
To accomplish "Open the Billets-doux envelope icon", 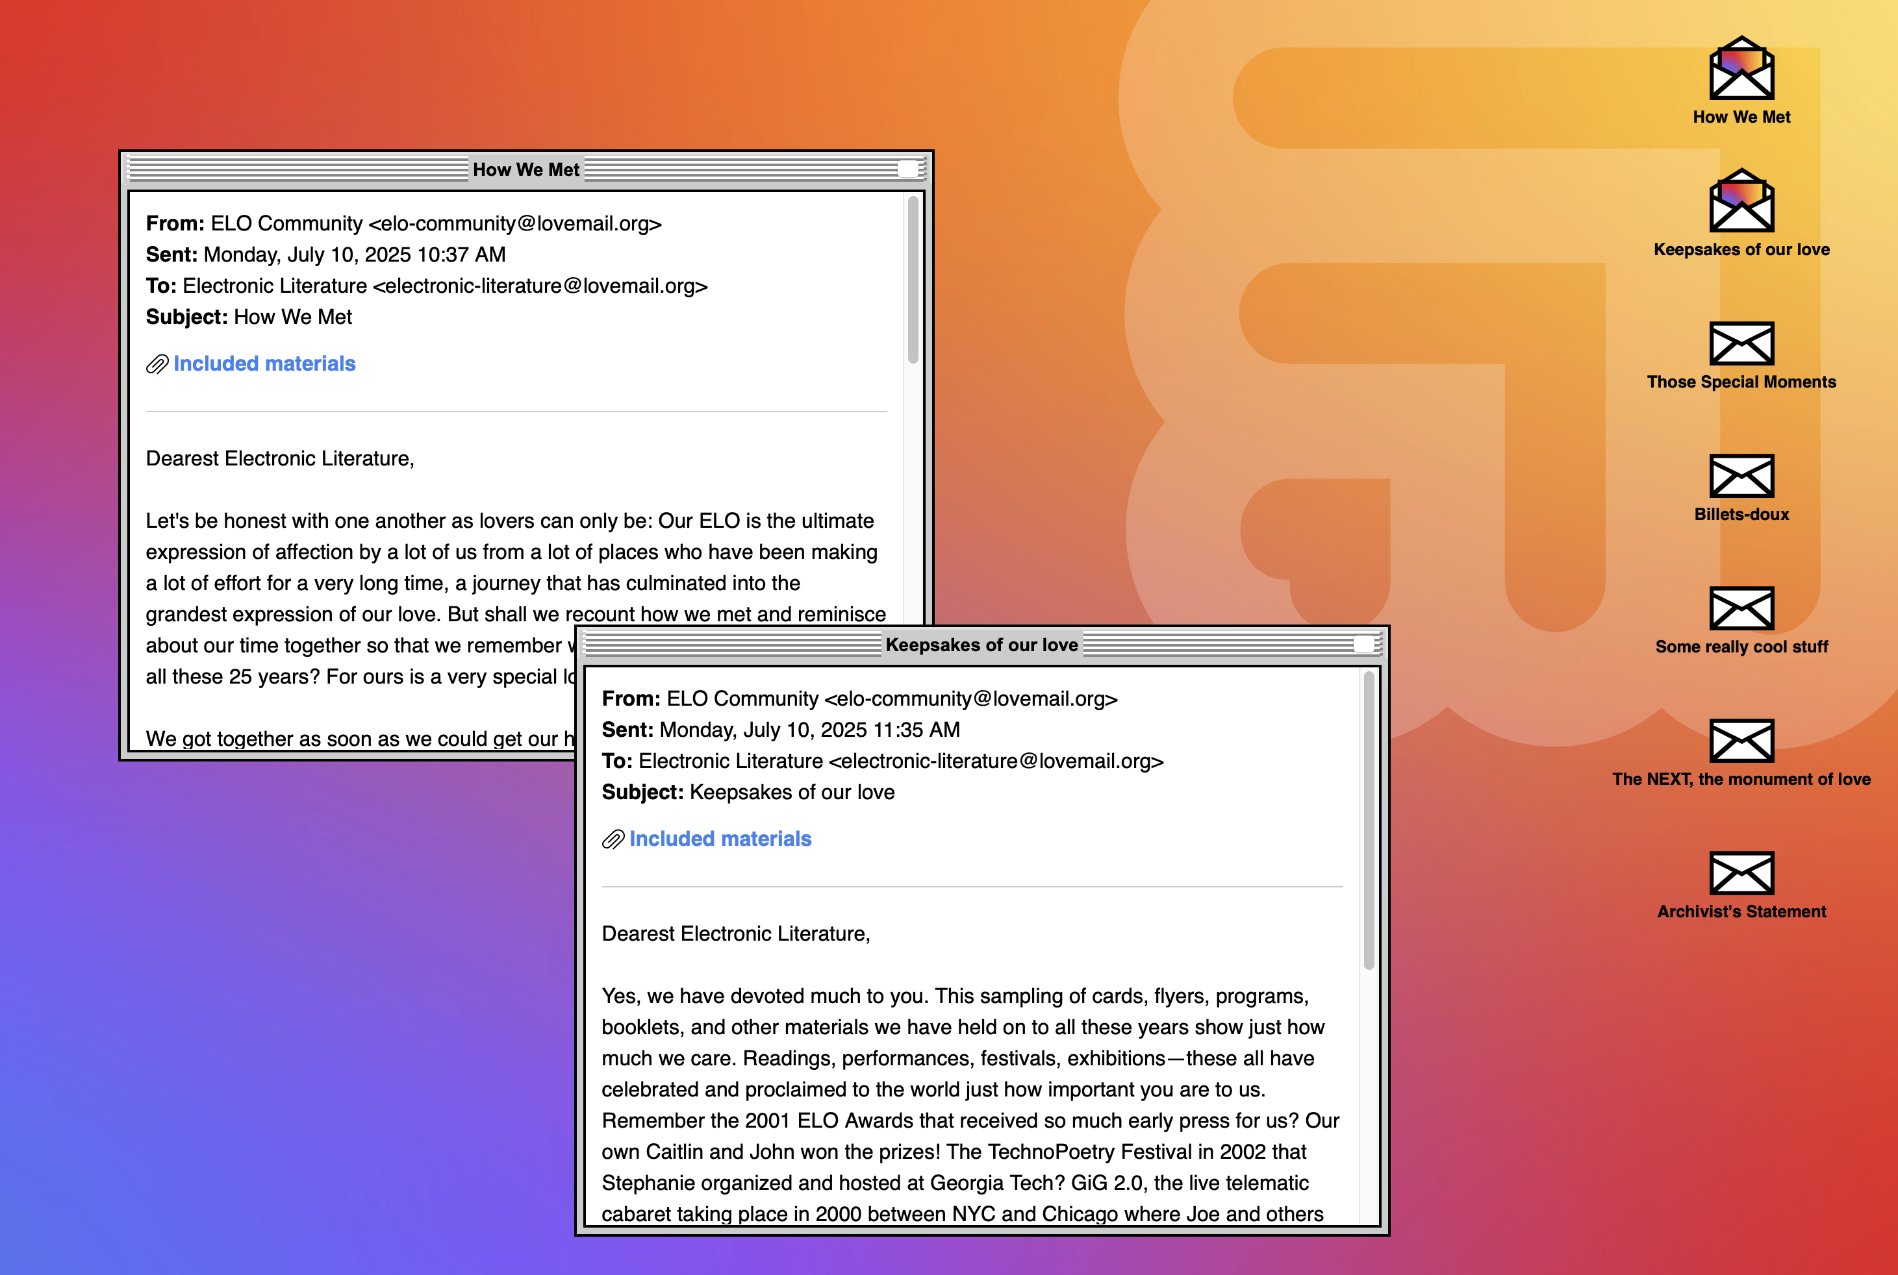I will (x=1741, y=476).
